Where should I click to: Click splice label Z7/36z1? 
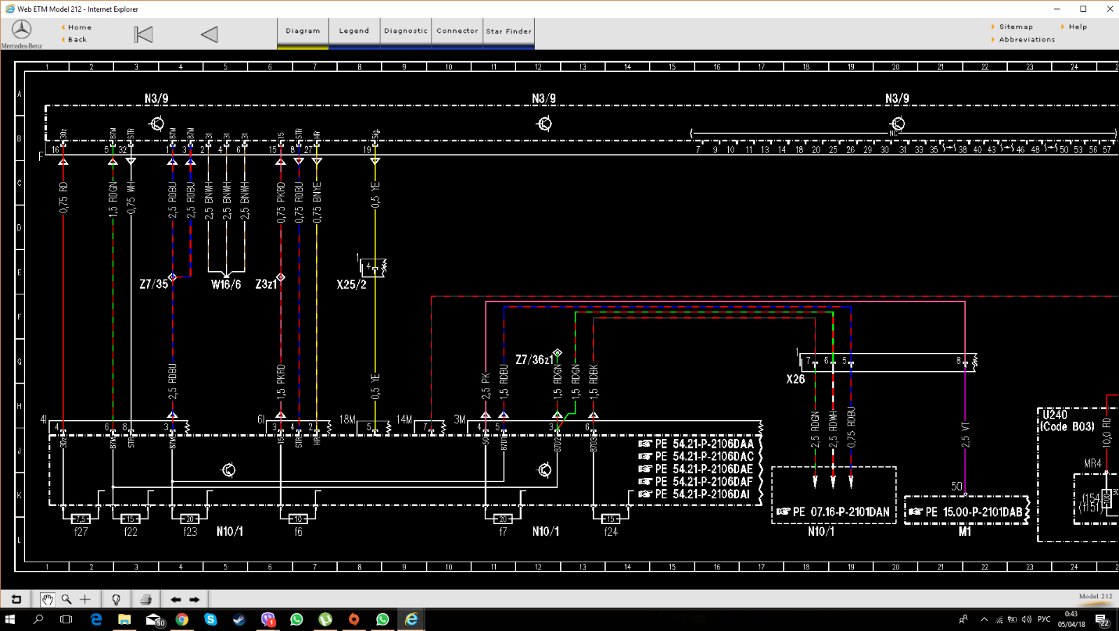pyautogui.click(x=534, y=360)
